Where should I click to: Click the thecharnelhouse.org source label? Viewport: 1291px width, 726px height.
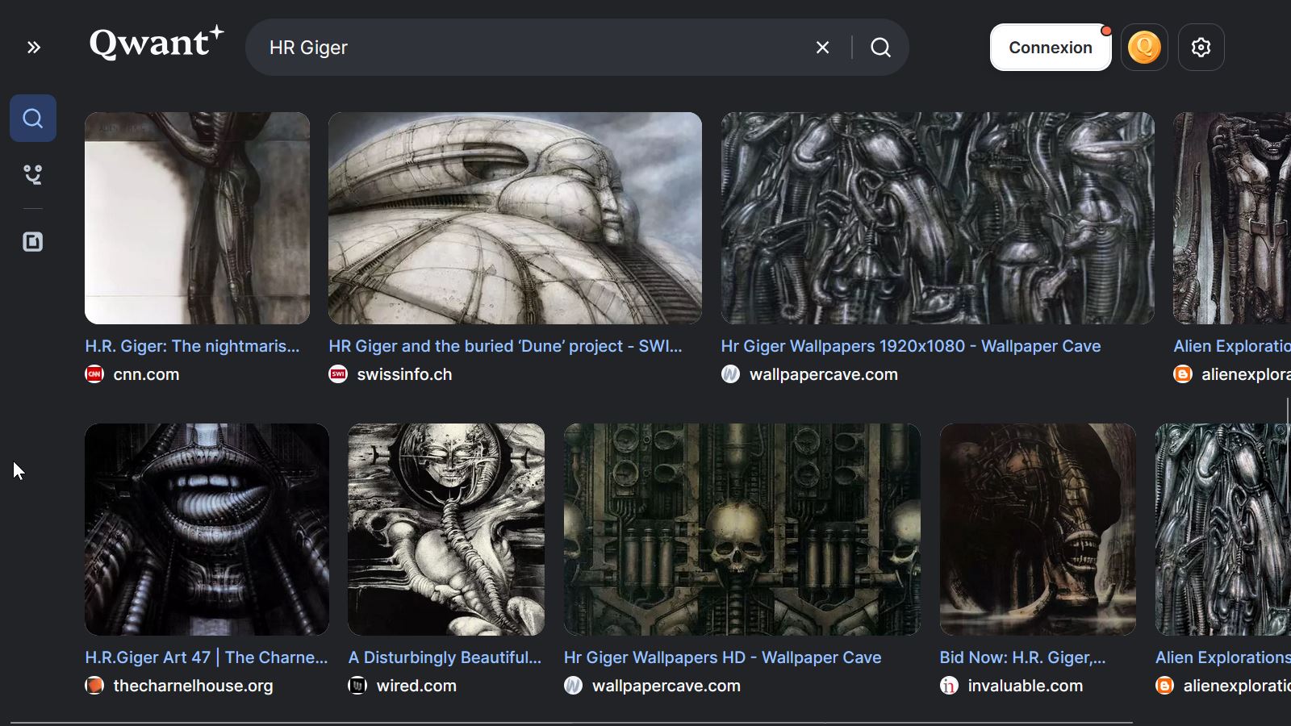pyautogui.click(x=193, y=686)
